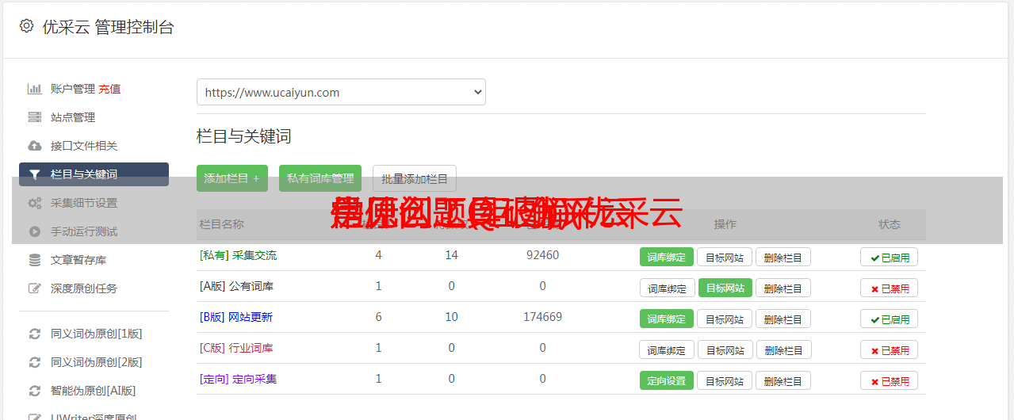The width and height of the screenshot is (1014, 420).
Task: Click the gears icon beside 采集细节设置
Action: (x=34, y=203)
